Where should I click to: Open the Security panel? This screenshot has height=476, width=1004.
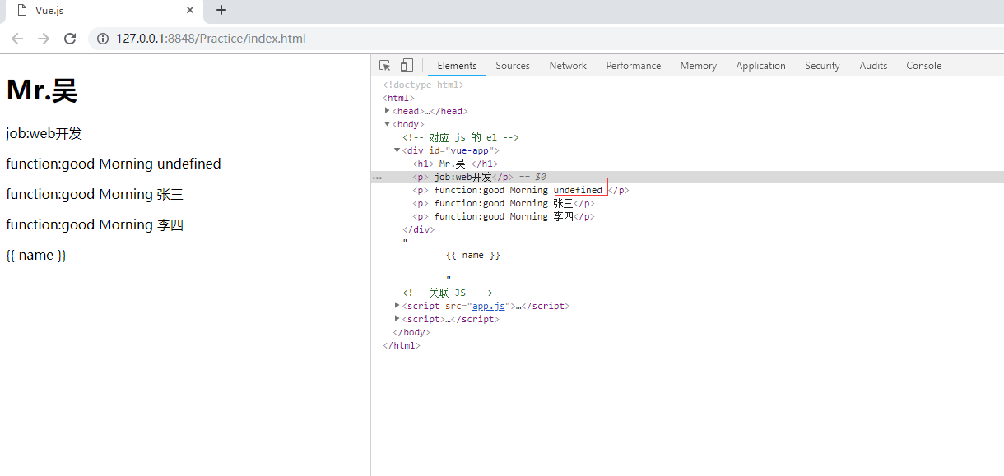pos(822,66)
